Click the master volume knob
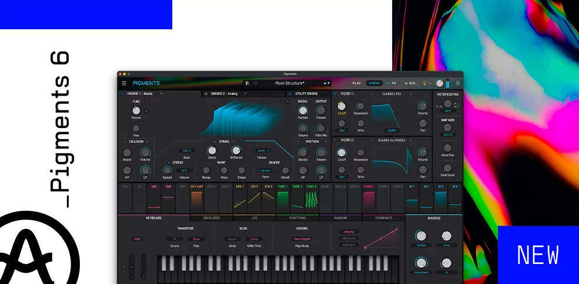The image size is (579, 284). [440, 83]
